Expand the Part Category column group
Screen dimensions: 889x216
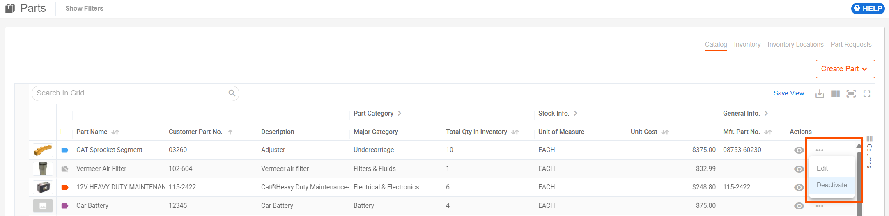399,113
